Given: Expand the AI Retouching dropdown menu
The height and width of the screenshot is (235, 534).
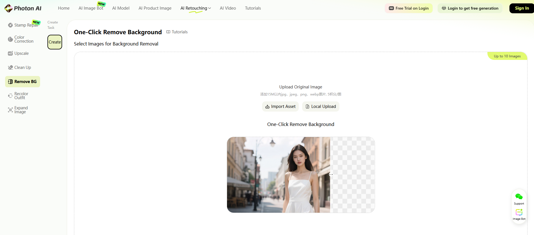Looking at the screenshot, I should click(196, 8).
